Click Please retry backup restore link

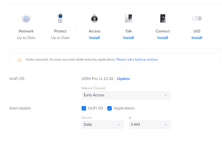(x=137, y=59)
